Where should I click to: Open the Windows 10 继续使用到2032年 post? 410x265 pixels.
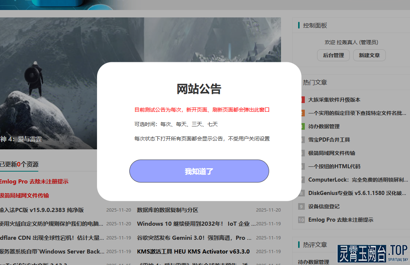pyautogui.click(x=196, y=224)
